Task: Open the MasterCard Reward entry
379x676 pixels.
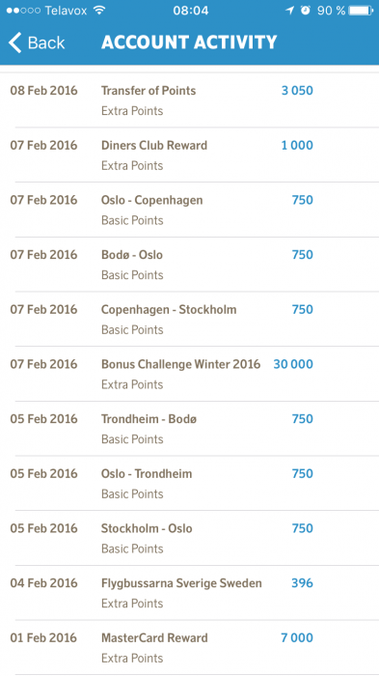Action: (189, 648)
